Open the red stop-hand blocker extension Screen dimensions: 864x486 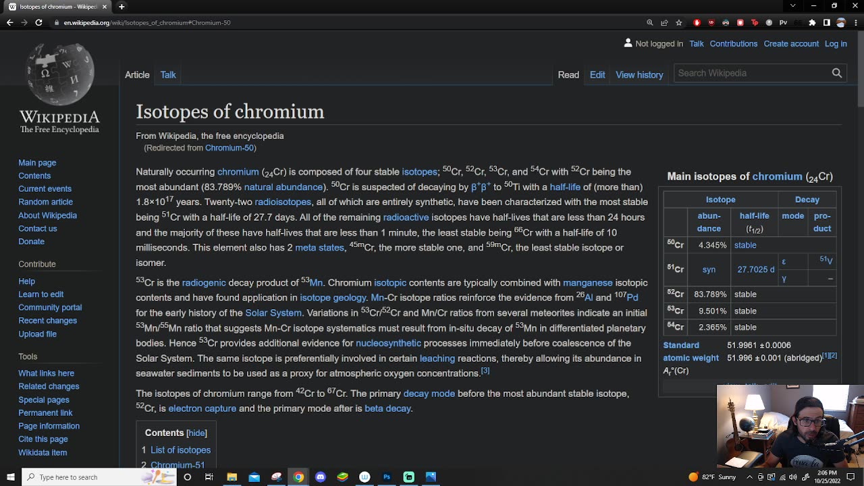click(x=697, y=22)
